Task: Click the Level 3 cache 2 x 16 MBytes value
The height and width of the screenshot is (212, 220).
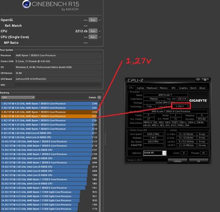Action: point(186,145)
